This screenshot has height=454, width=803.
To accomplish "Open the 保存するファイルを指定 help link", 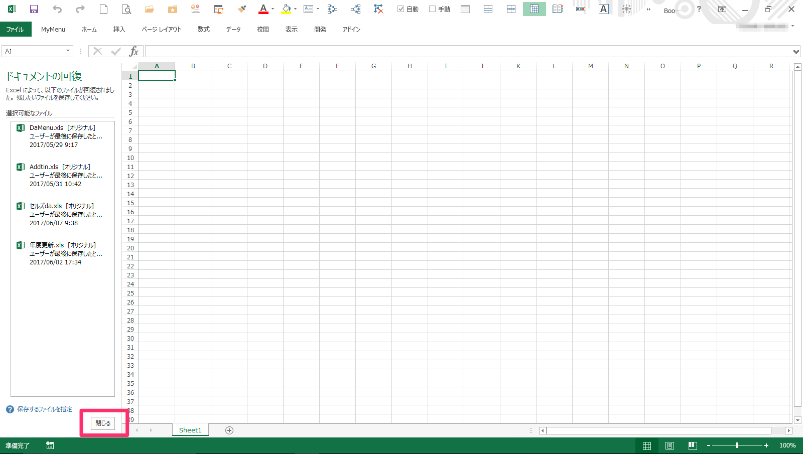I will 45,409.
